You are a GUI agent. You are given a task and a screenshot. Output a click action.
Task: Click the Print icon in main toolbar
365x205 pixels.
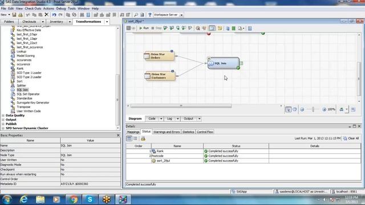(21, 15)
